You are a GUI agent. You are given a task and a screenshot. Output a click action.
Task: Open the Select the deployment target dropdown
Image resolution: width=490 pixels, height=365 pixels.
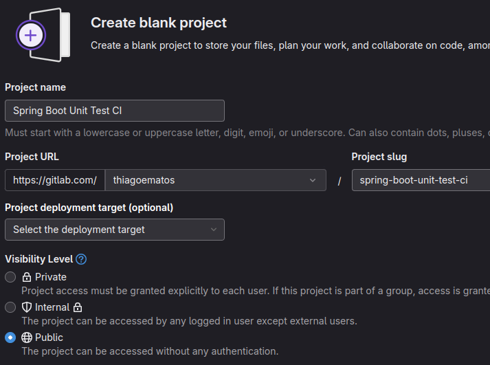pyautogui.click(x=115, y=230)
